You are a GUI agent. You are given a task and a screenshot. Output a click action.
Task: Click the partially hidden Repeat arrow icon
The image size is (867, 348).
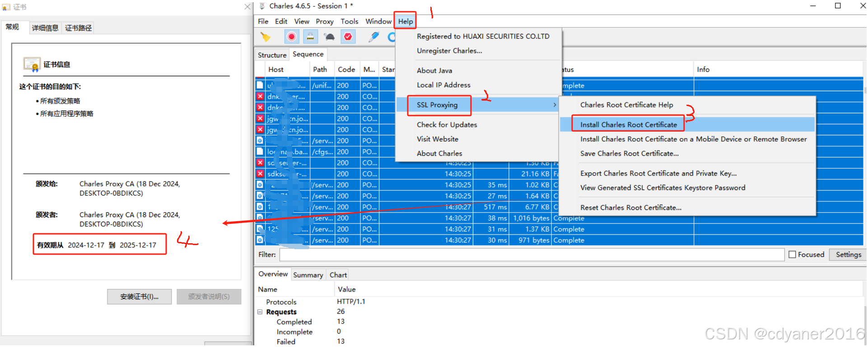(x=391, y=37)
